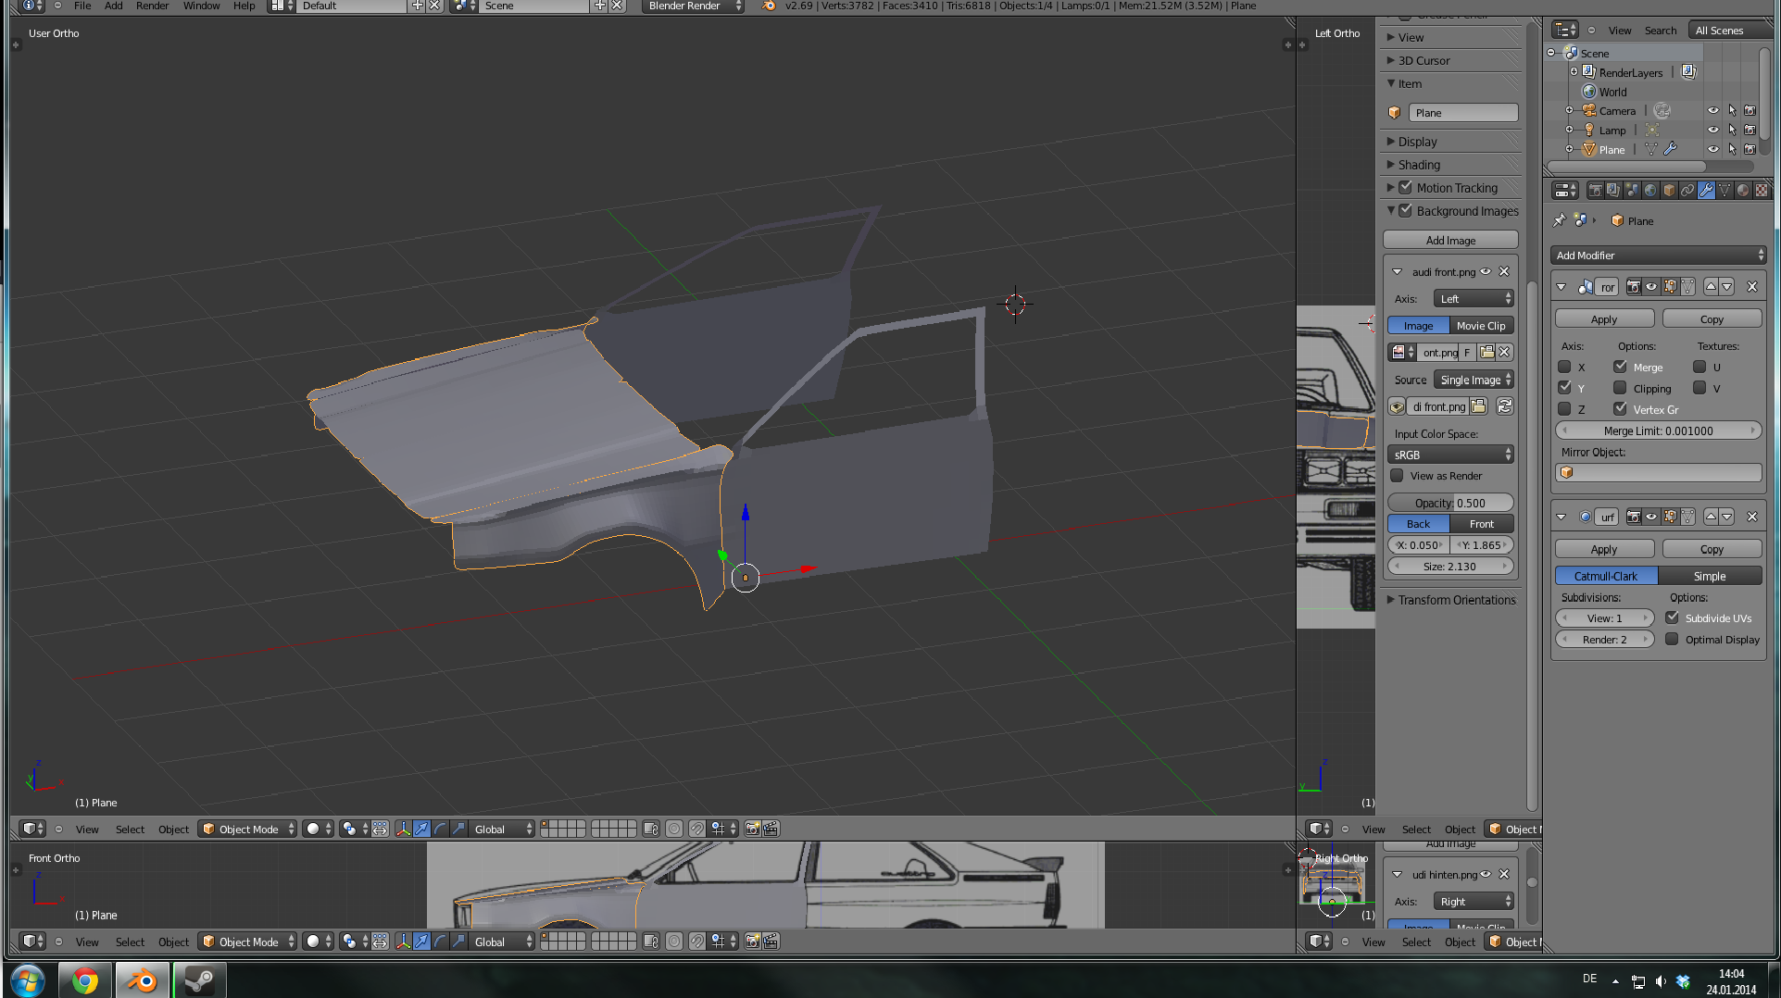Open Global orientation dropdown in Front Ortho header
Image resolution: width=1781 pixels, height=998 pixels.
click(503, 942)
